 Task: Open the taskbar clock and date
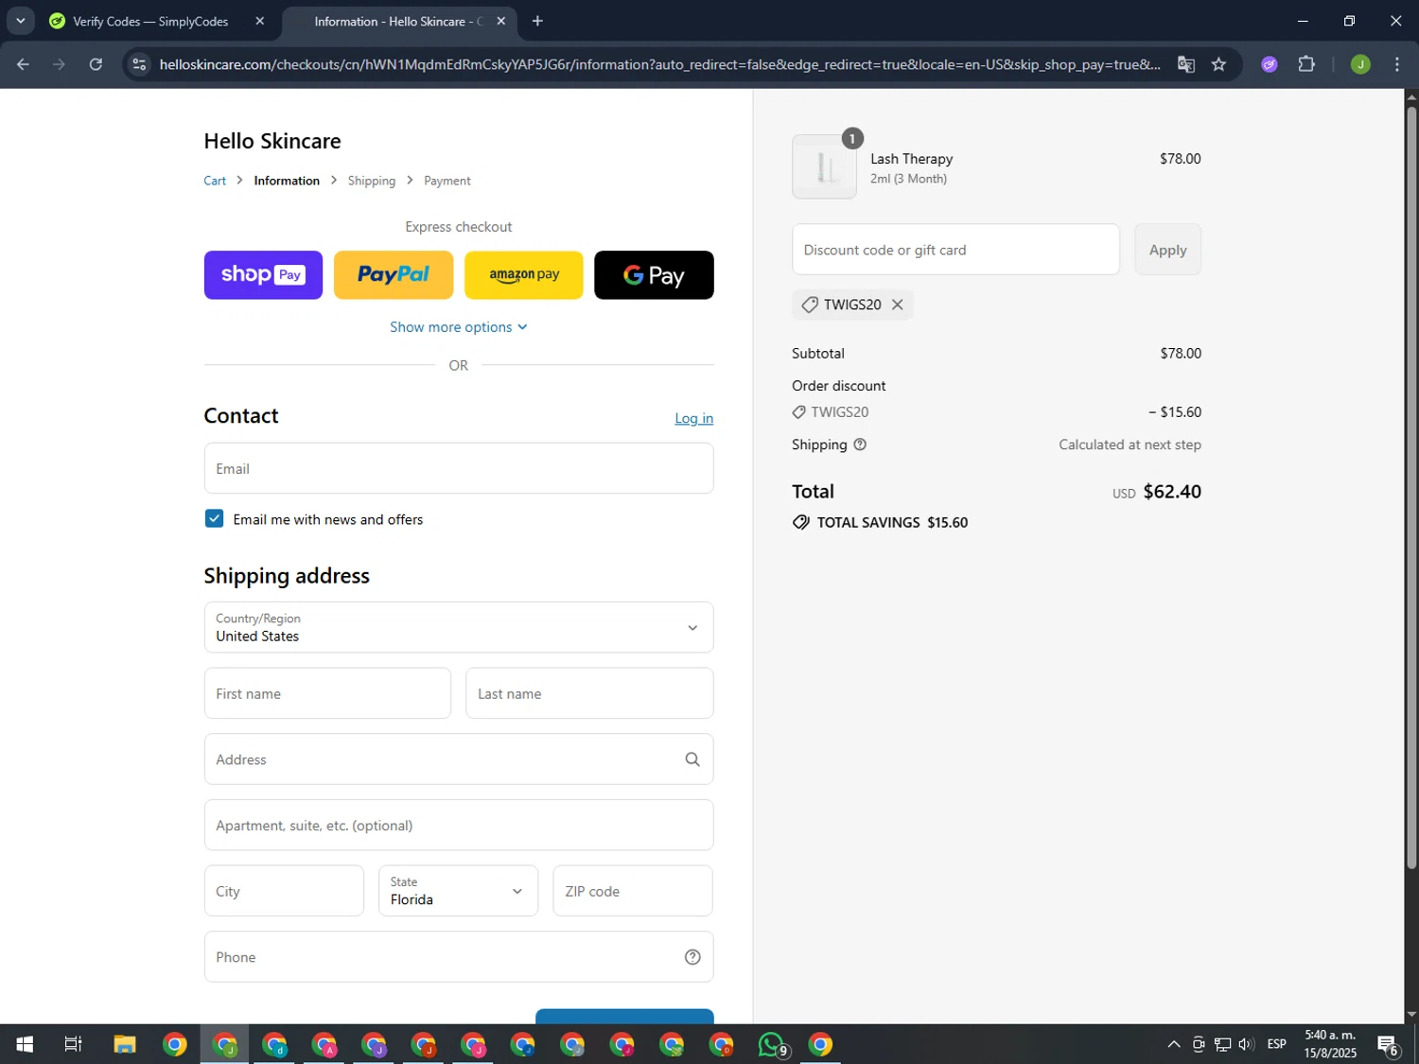click(1330, 1044)
